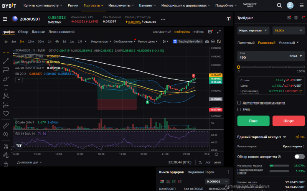Select the ruler measure tool
The height and width of the screenshot is (191, 307).
(x=6, y=125)
